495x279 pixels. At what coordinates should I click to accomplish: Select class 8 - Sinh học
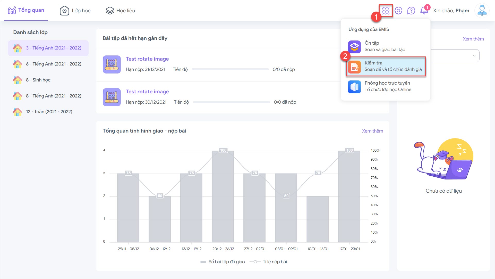[x=38, y=80]
